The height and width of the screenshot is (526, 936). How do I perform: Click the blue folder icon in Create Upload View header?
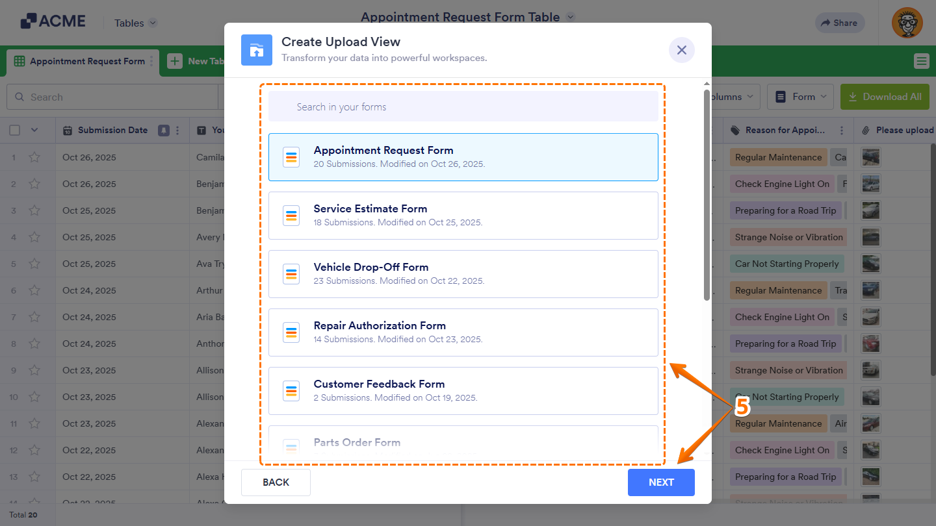pos(256,49)
